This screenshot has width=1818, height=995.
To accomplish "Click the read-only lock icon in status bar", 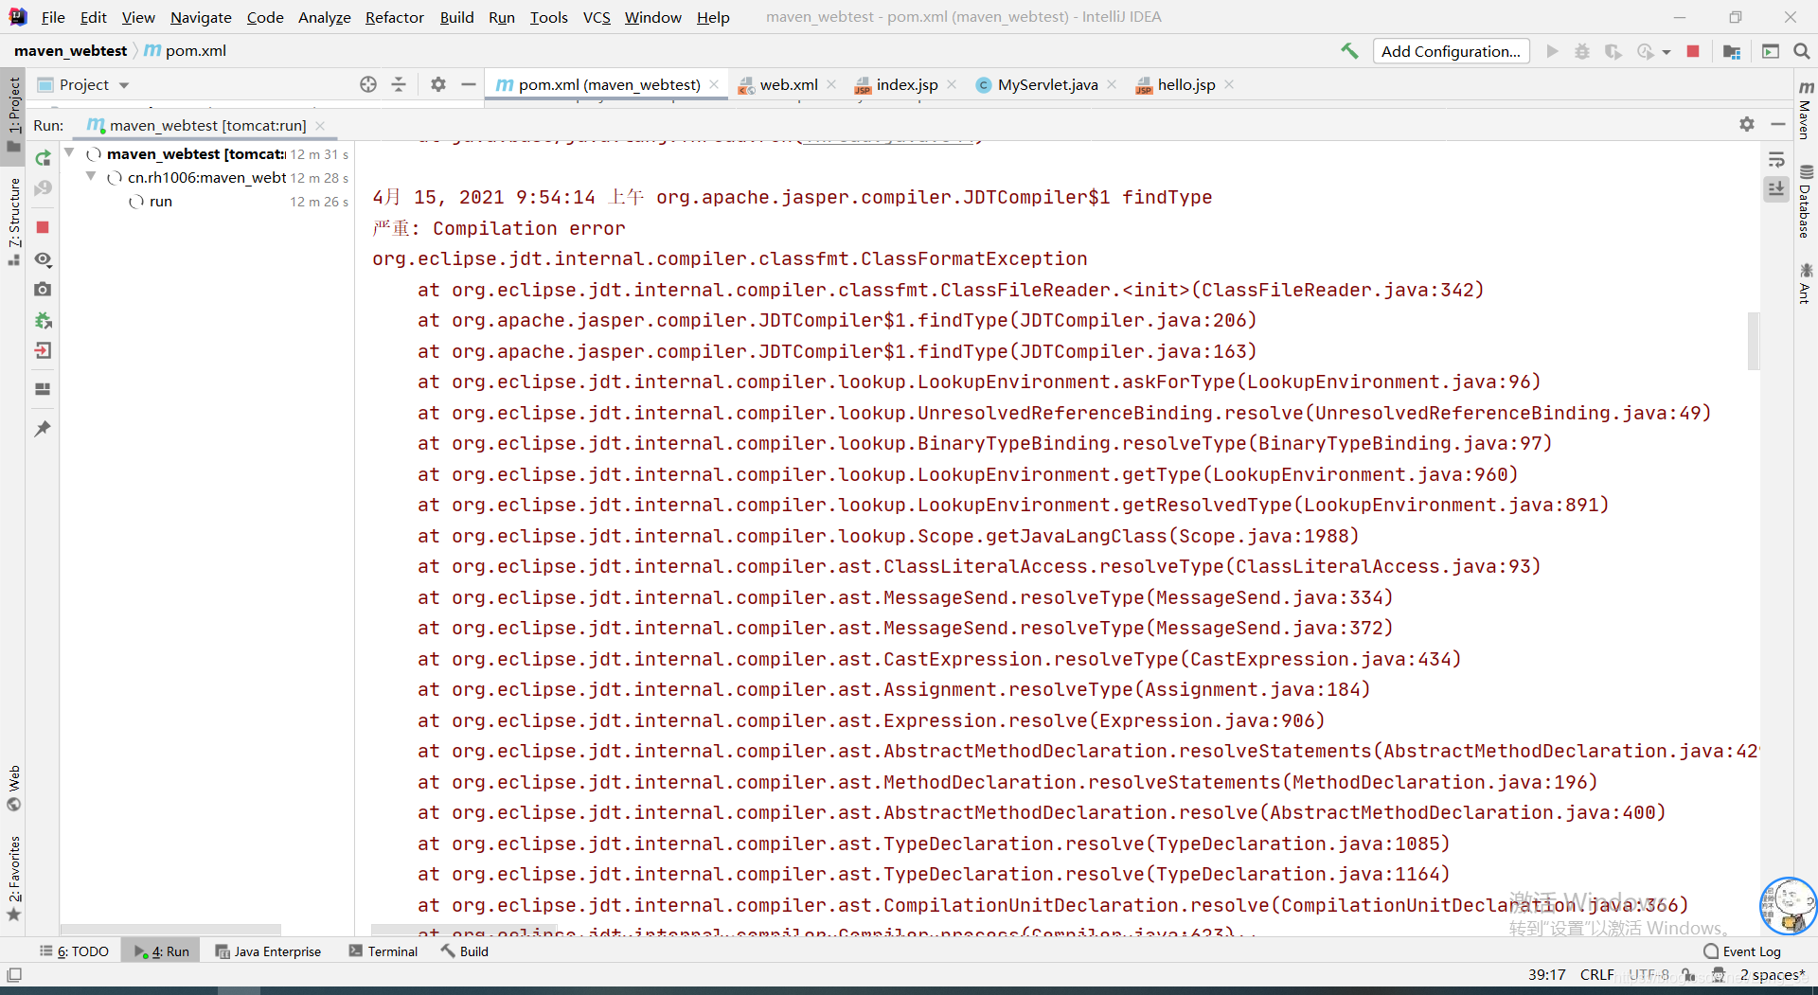I will pos(1688,974).
